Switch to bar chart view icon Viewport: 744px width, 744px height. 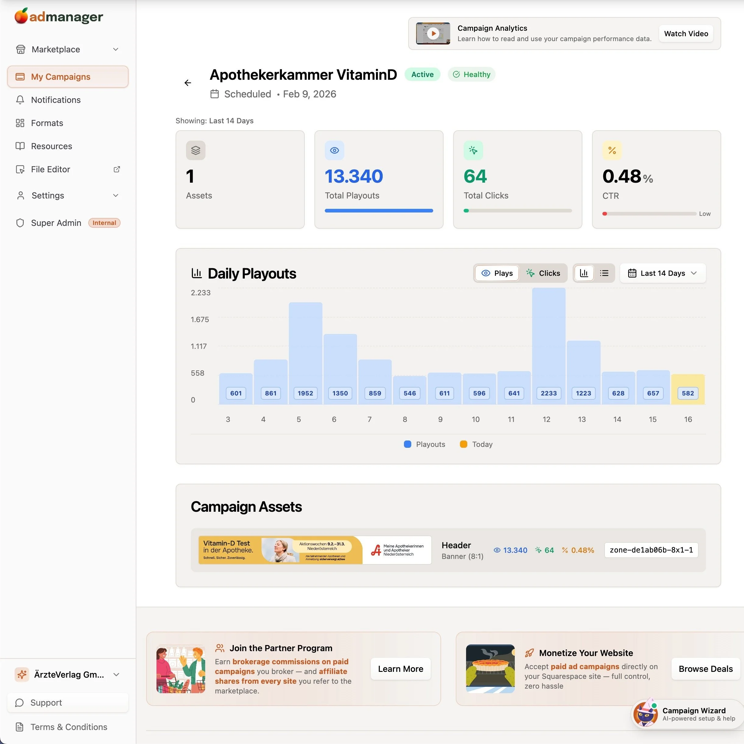584,273
